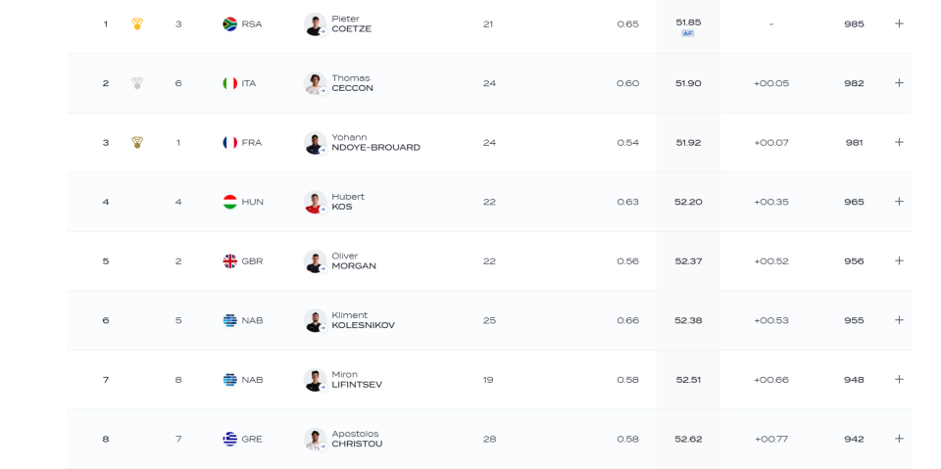This screenshot has width=941, height=469.
Task: Open Yohann Ndoye-Brouard athlete profile
Action: tap(375, 143)
